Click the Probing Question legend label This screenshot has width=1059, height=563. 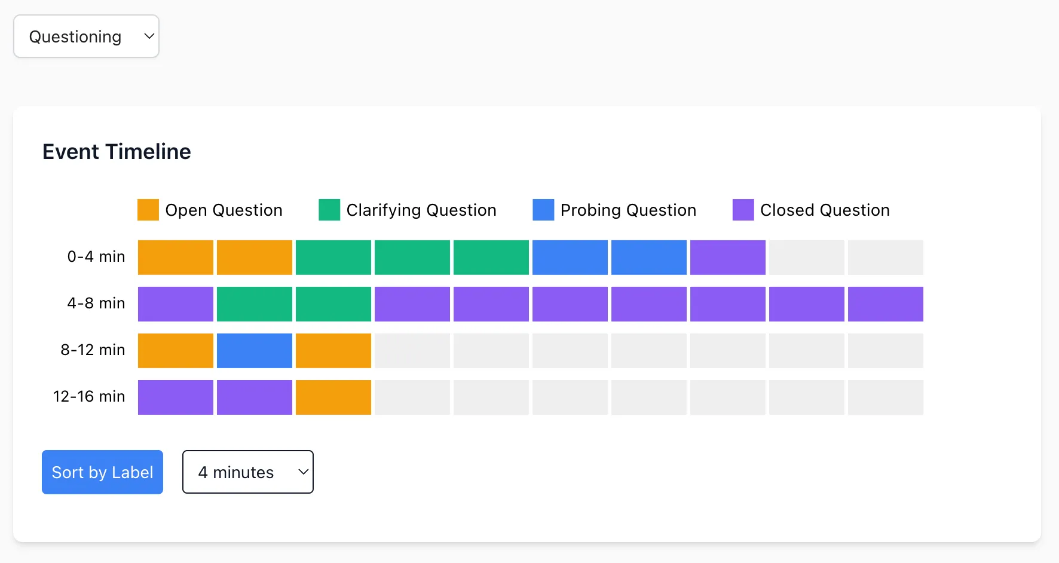(628, 210)
